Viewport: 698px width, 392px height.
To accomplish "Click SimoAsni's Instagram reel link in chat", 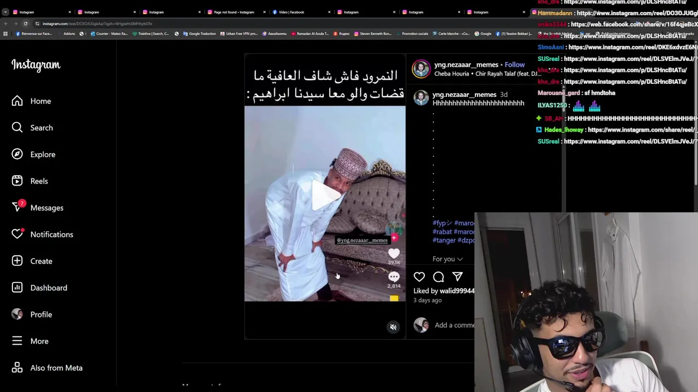I will 633,47.
